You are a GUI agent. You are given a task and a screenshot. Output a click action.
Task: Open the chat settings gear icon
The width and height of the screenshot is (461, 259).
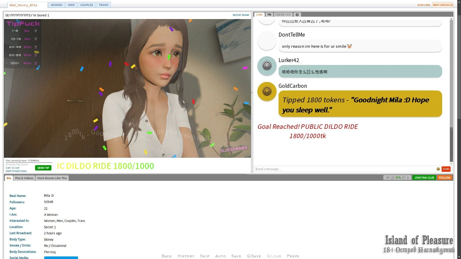pyautogui.click(x=297, y=15)
